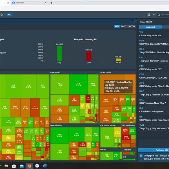Open the Facebook browser tab

point(29,3)
